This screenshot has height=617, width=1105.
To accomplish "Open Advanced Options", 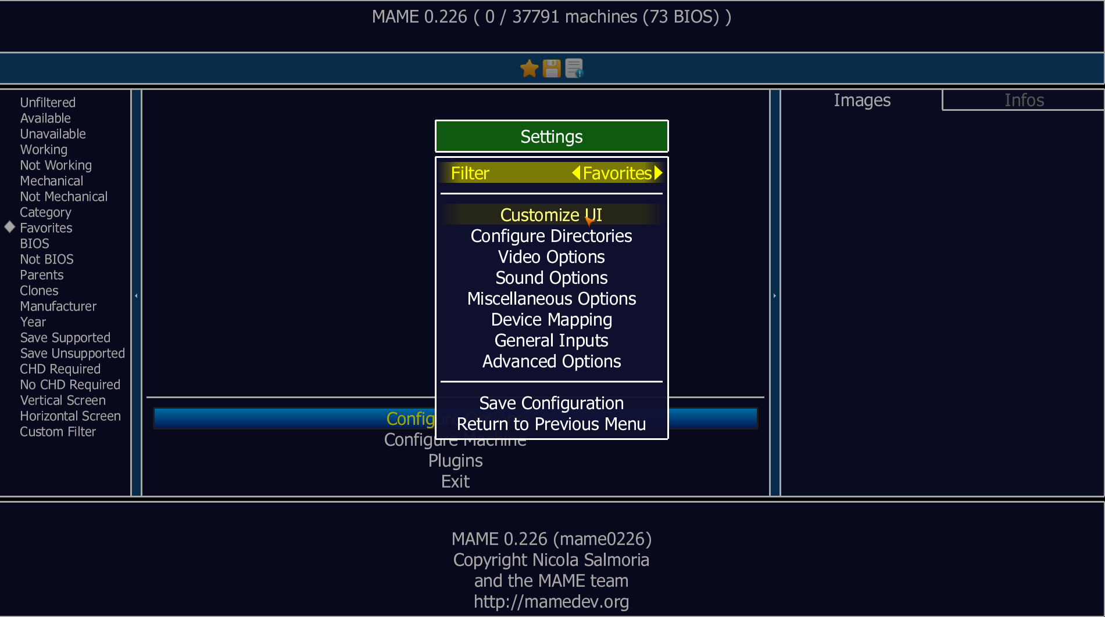I will (552, 361).
